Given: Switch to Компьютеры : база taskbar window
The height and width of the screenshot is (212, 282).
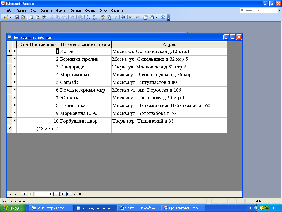Looking at the screenshot, I should click(x=51, y=208).
